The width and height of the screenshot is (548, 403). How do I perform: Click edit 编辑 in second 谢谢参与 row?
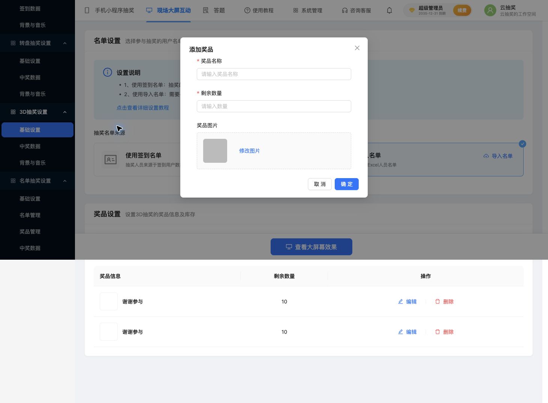(x=407, y=332)
